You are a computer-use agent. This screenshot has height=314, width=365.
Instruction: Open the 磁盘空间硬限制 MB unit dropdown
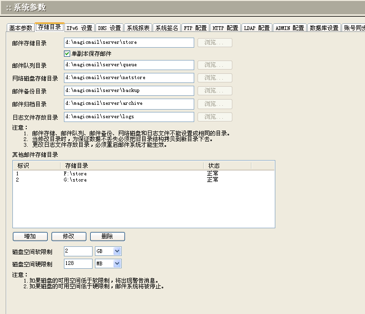(117, 263)
